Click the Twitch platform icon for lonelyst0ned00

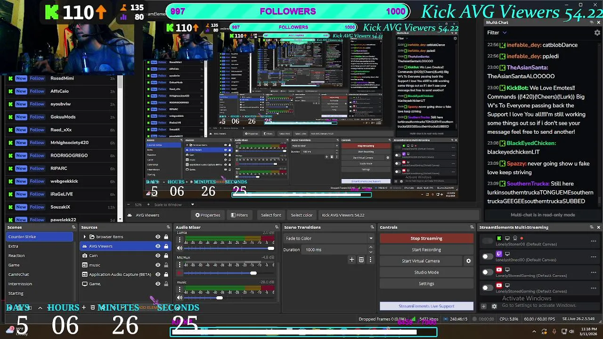tap(499, 254)
